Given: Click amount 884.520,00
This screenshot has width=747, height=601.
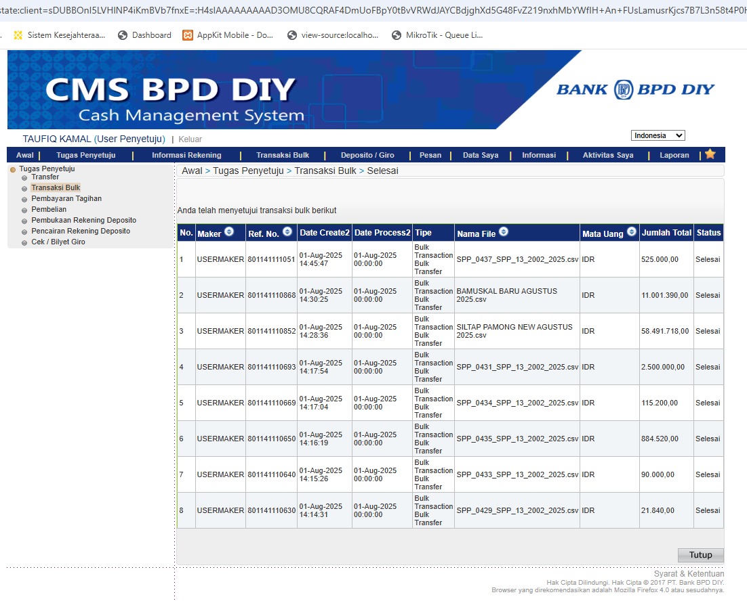Looking at the screenshot, I should [x=660, y=439].
